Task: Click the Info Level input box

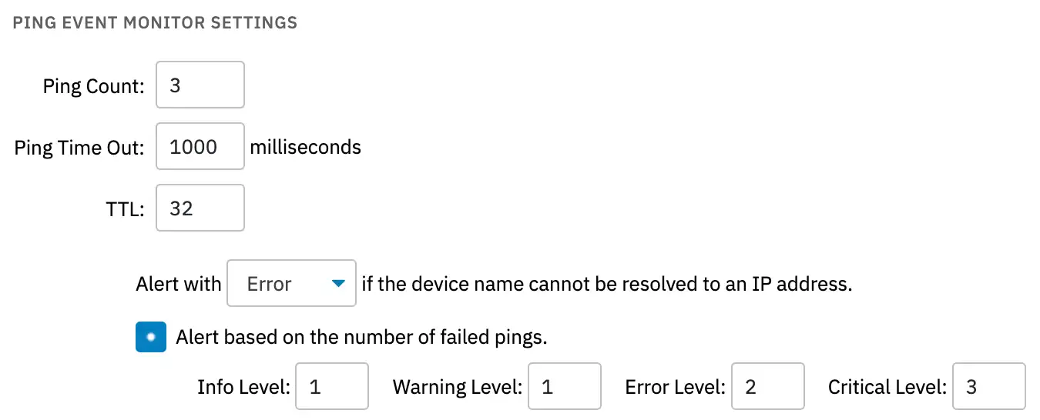Action: [332, 386]
